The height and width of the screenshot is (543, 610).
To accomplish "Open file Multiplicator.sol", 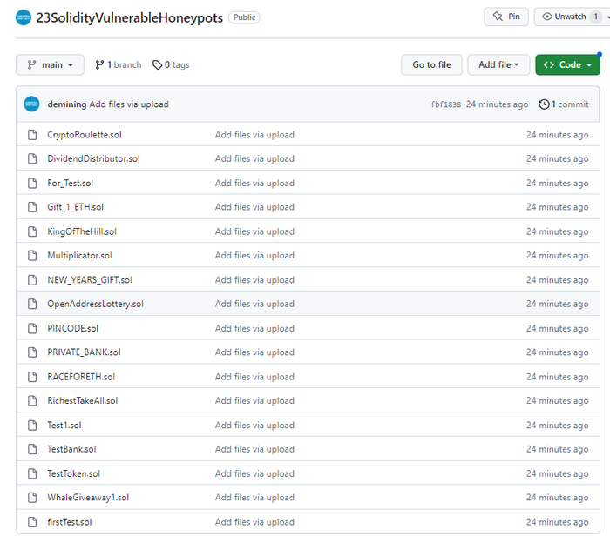I will 80,256.
